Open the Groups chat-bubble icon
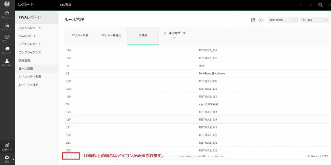 [7, 49]
